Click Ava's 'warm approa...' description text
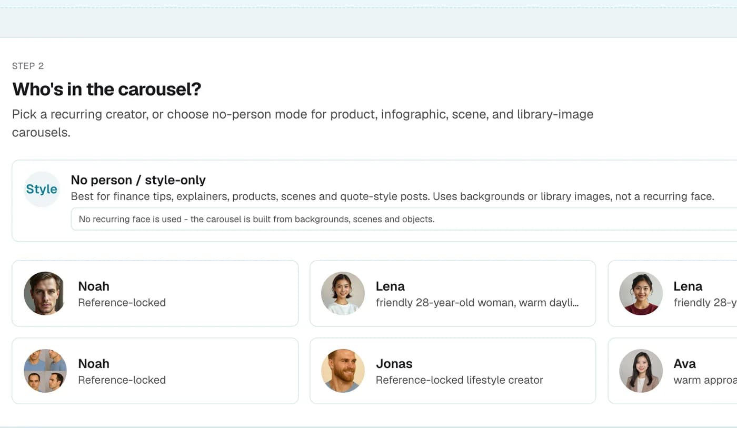Screen dimensions: 737x428 tap(705, 380)
